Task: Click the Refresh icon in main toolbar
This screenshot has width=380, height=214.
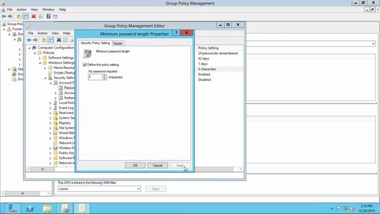Action: [x=40, y=16]
